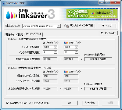The height and width of the screenshot is (110, 122).
Task: Click インクの年間使用数 label
Action: point(29,52)
